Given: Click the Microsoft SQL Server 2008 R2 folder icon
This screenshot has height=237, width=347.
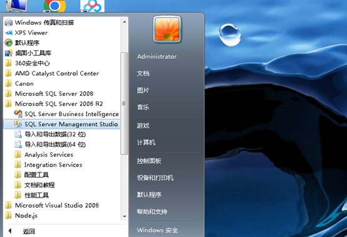Looking at the screenshot, I should coord(8,103).
